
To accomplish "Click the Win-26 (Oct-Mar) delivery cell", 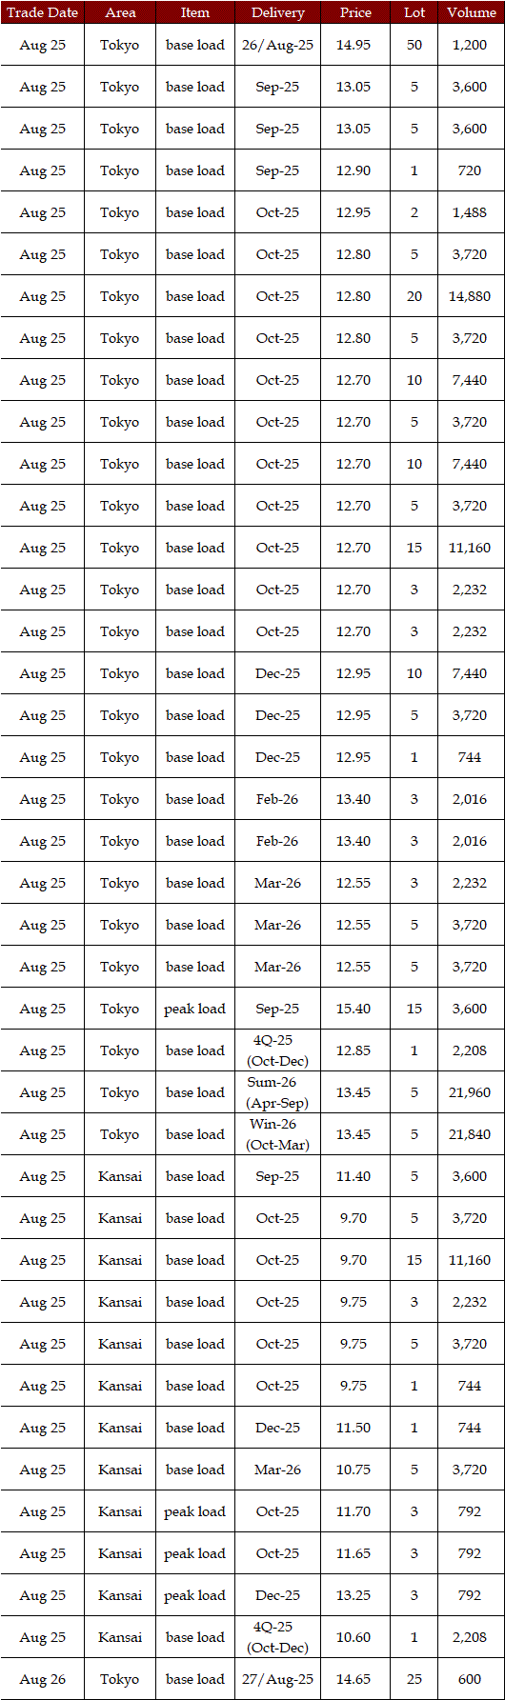I will (x=277, y=1134).
